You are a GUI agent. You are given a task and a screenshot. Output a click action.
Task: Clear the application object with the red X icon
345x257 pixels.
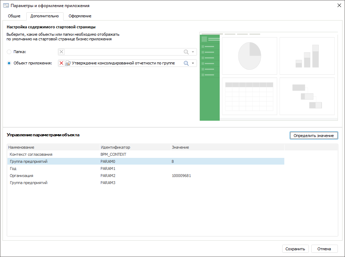click(62, 63)
